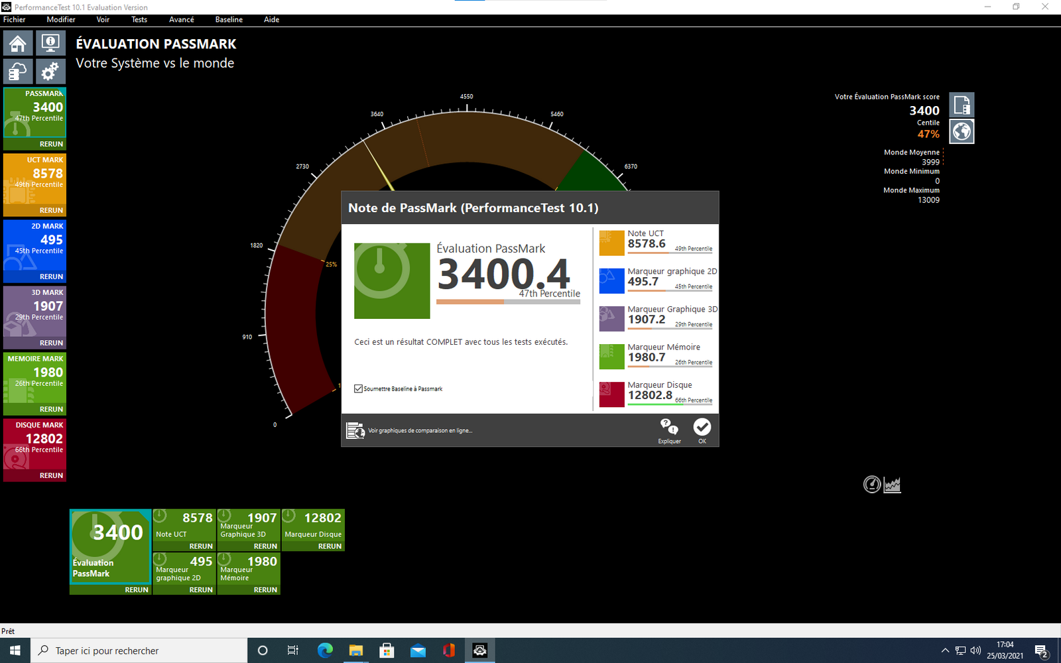The height and width of the screenshot is (663, 1061).
Task: Rerun the 3D MARK test in the sidebar
Action: coord(51,343)
